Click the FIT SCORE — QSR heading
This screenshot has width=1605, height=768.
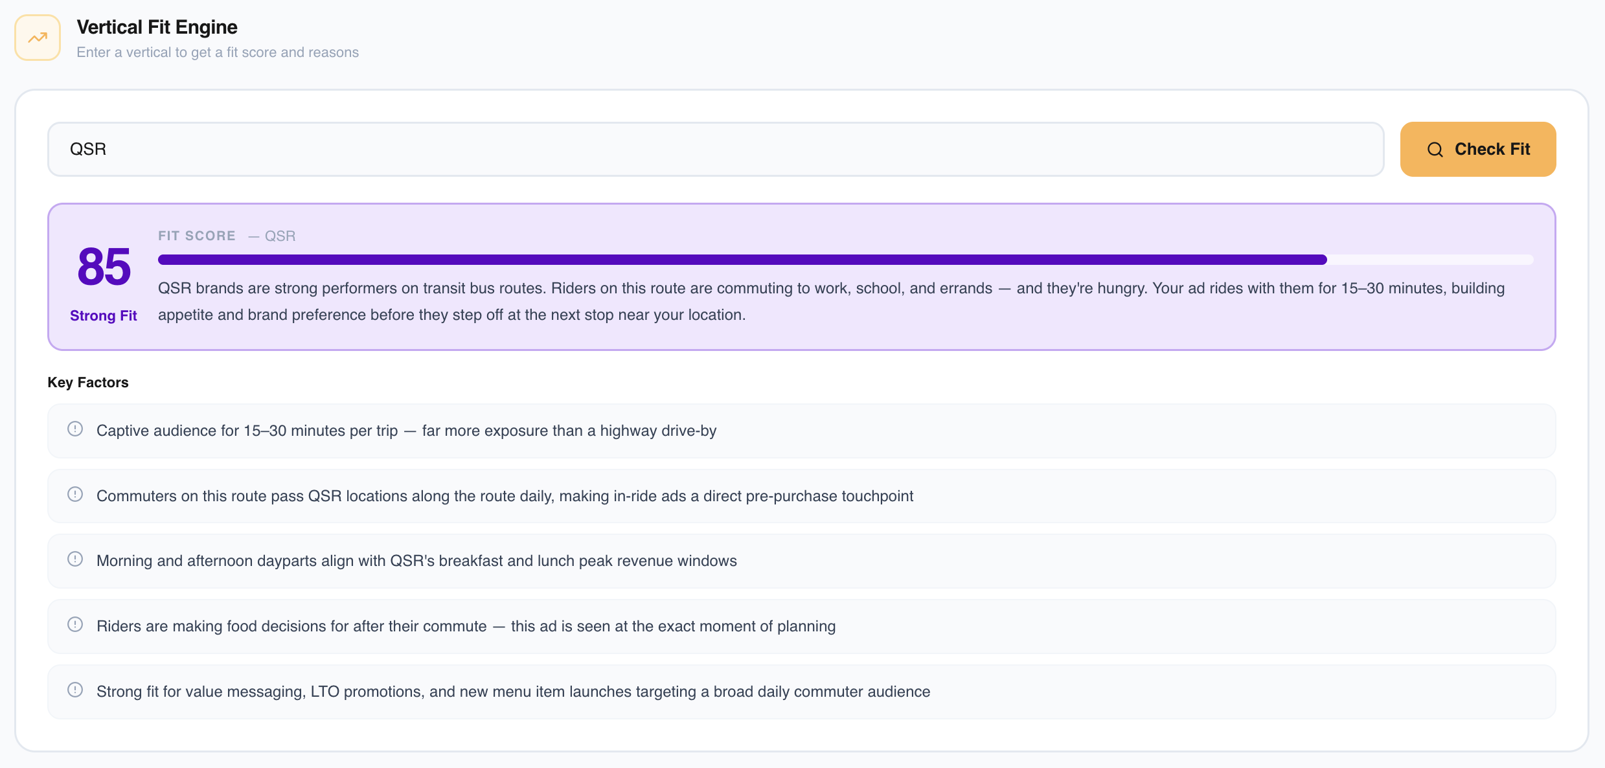click(227, 236)
